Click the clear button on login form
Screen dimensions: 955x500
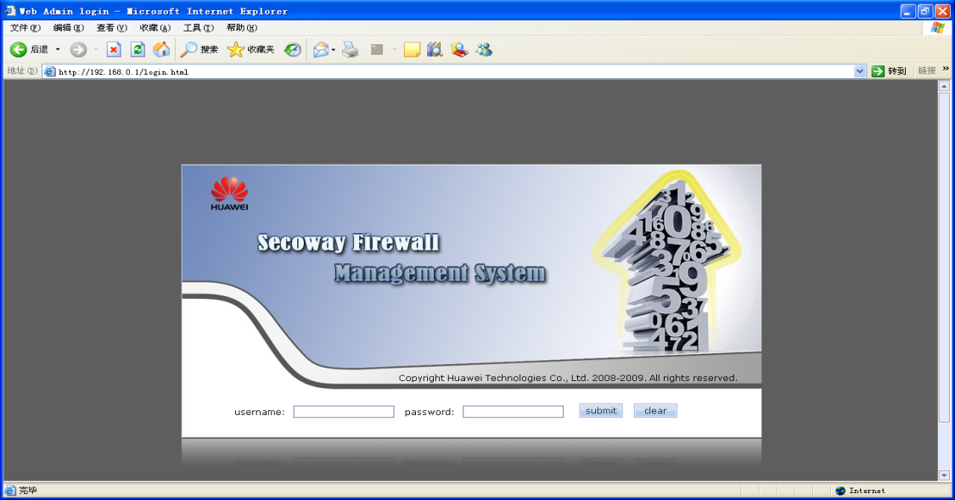click(655, 411)
